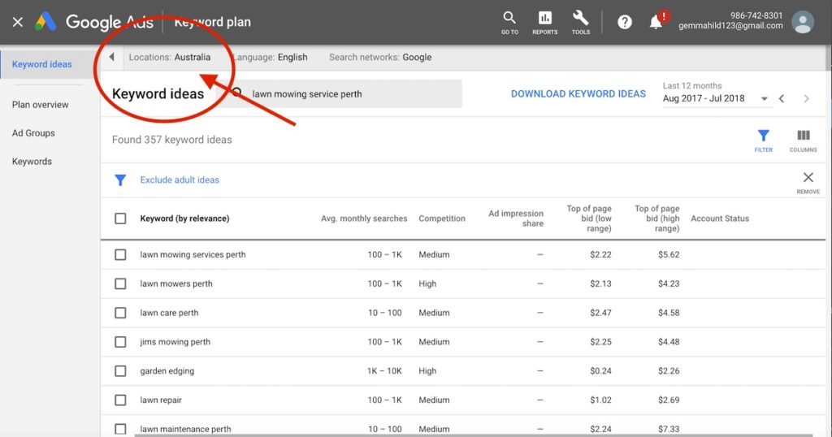Viewport: 832px width, 437px height.
Task: Collapse side panel with left arrow
Action: (x=111, y=57)
